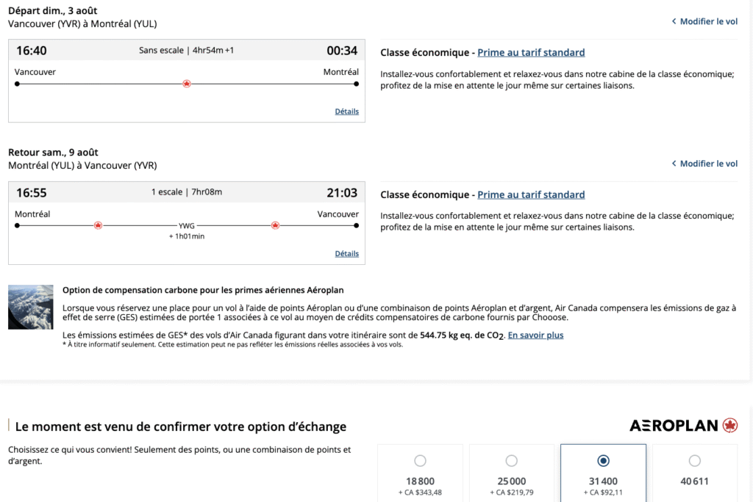Click chevron beside return Modifier le vol
Image resolution: width=753 pixels, height=502 pixels.
point(674,164)
